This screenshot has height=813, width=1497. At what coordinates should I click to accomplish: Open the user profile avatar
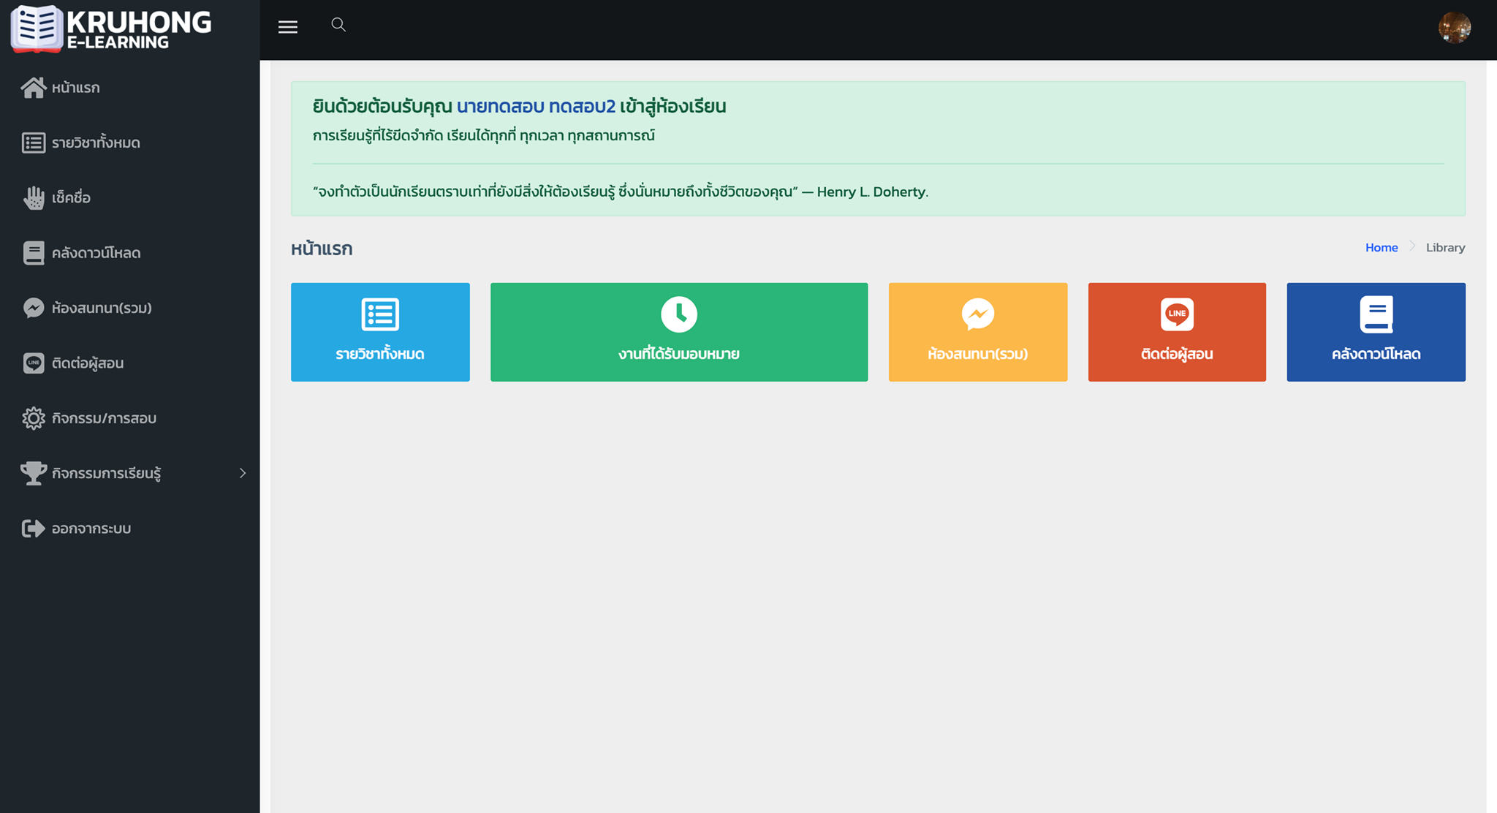tap(1455, 28)
